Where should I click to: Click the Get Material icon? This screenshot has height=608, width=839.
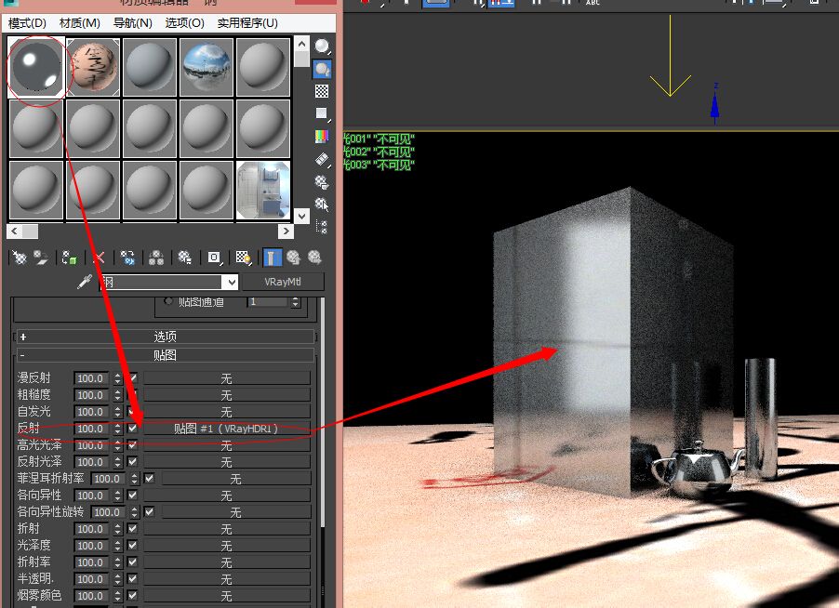tap(20, 258)
